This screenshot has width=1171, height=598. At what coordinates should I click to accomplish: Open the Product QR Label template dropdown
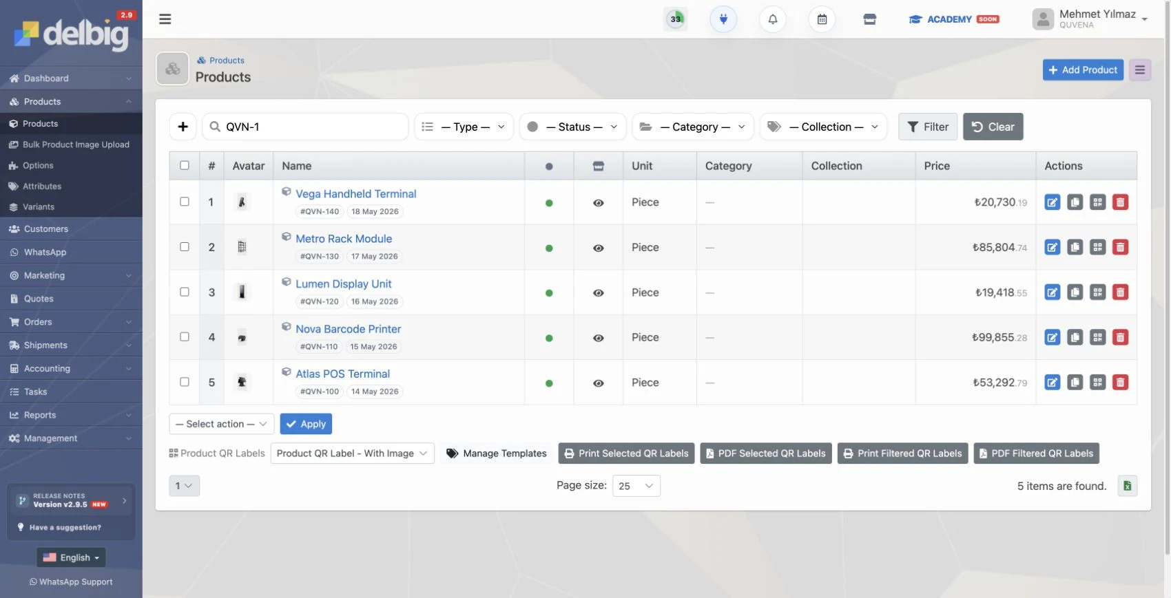(353, 453)
